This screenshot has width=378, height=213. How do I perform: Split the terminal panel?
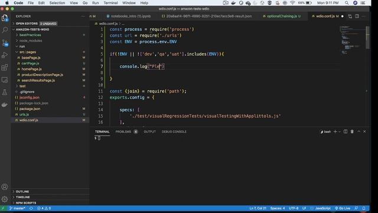pyautogui.click(x=346, y=131)
